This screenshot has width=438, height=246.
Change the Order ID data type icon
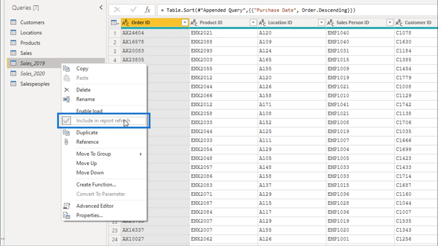126,22
